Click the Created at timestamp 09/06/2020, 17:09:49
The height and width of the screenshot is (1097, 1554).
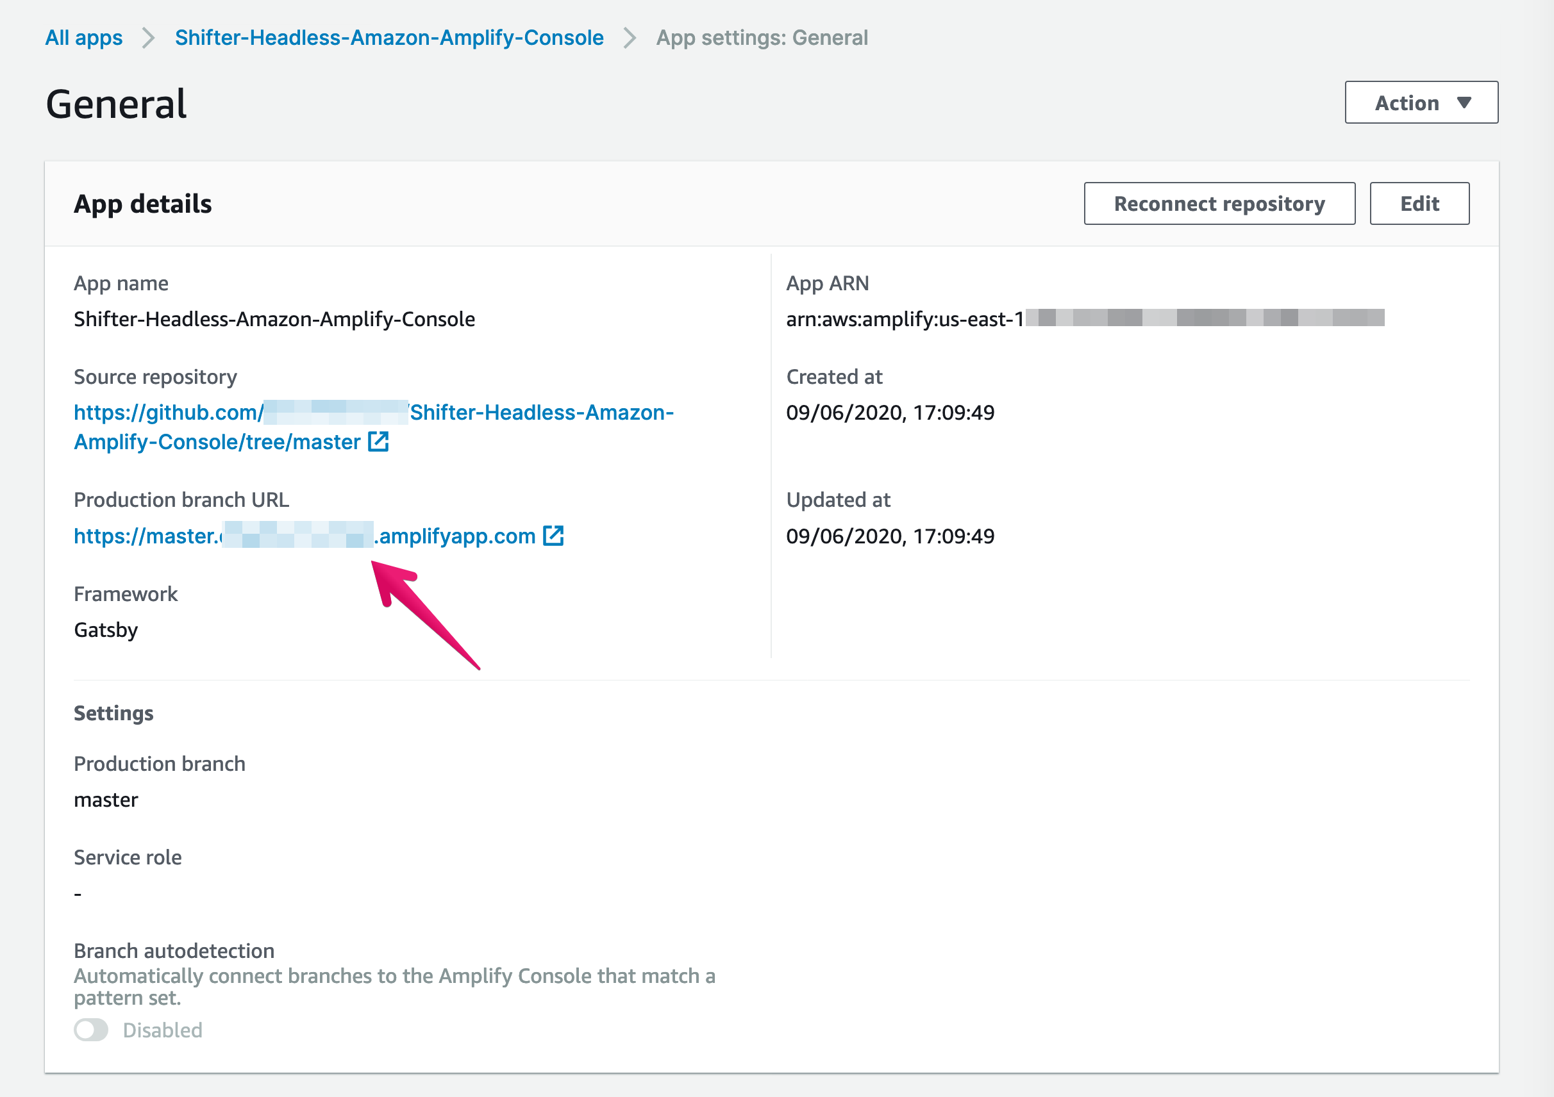point(890,413)
